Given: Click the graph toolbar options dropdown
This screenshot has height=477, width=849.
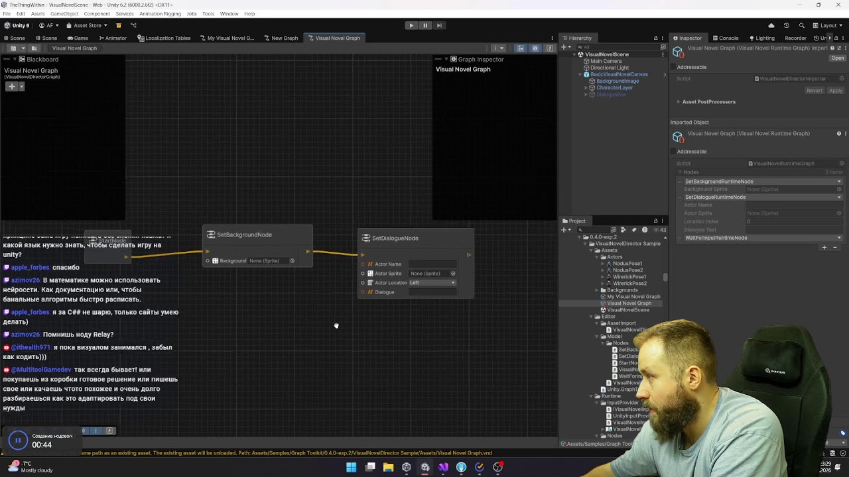Looking at the screenshot, I should click(x=498, y=48).
